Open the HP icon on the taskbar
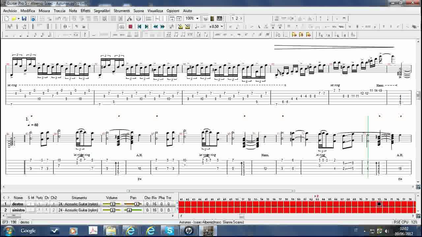 coord(189,231)
